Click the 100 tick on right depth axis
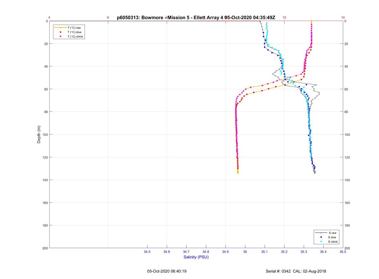The image size is (379, 279). pyautogui.click(x=347, y=135)
